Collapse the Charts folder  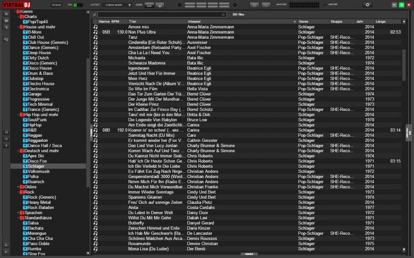18,17
